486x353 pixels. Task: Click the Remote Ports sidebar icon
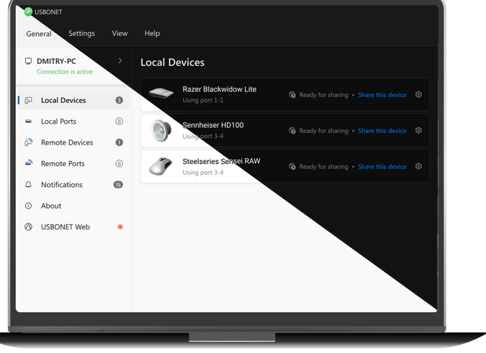tap(29, 162)
